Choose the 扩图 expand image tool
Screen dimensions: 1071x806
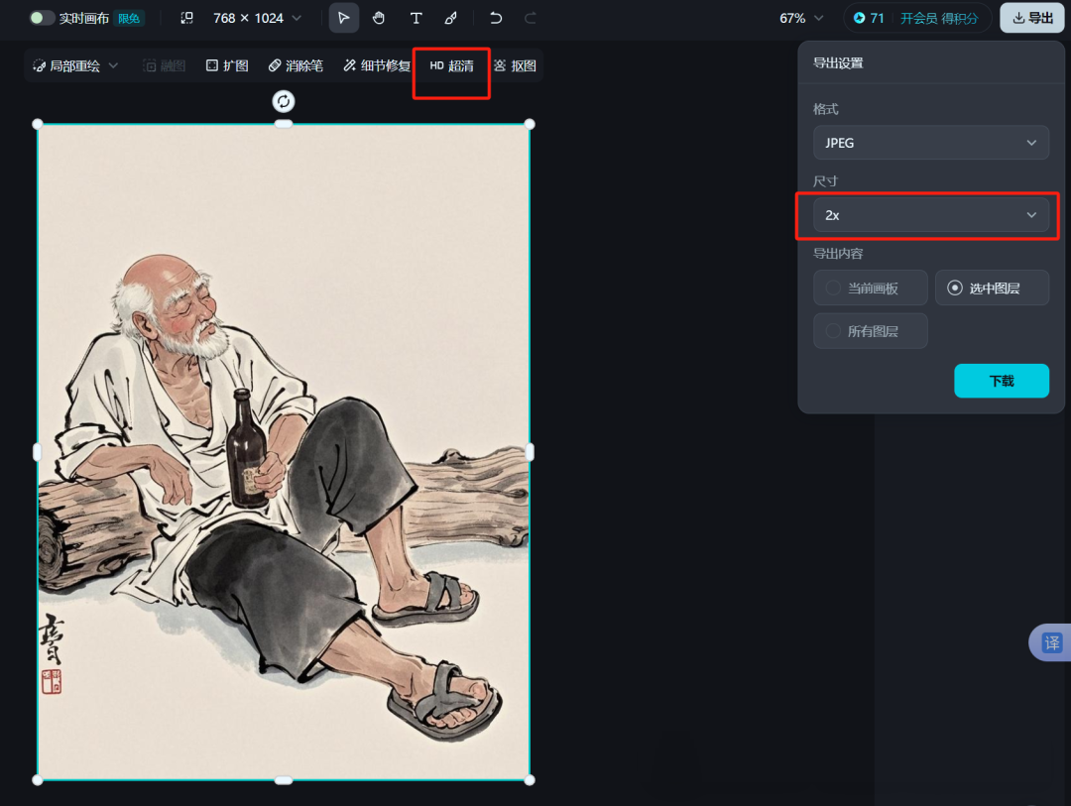pos(227,65)
